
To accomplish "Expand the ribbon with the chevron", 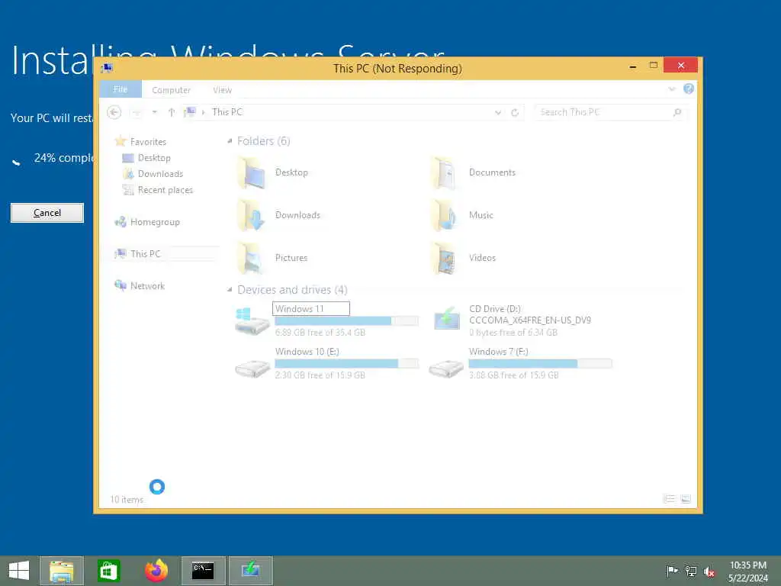I will 672,89.
